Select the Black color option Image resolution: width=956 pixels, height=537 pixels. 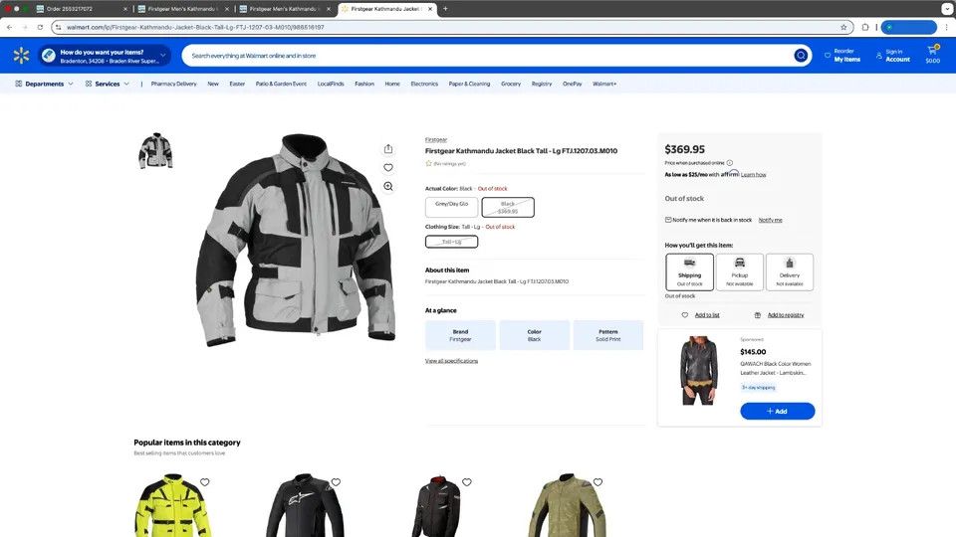pyautogui.click(x=508, y=207)
